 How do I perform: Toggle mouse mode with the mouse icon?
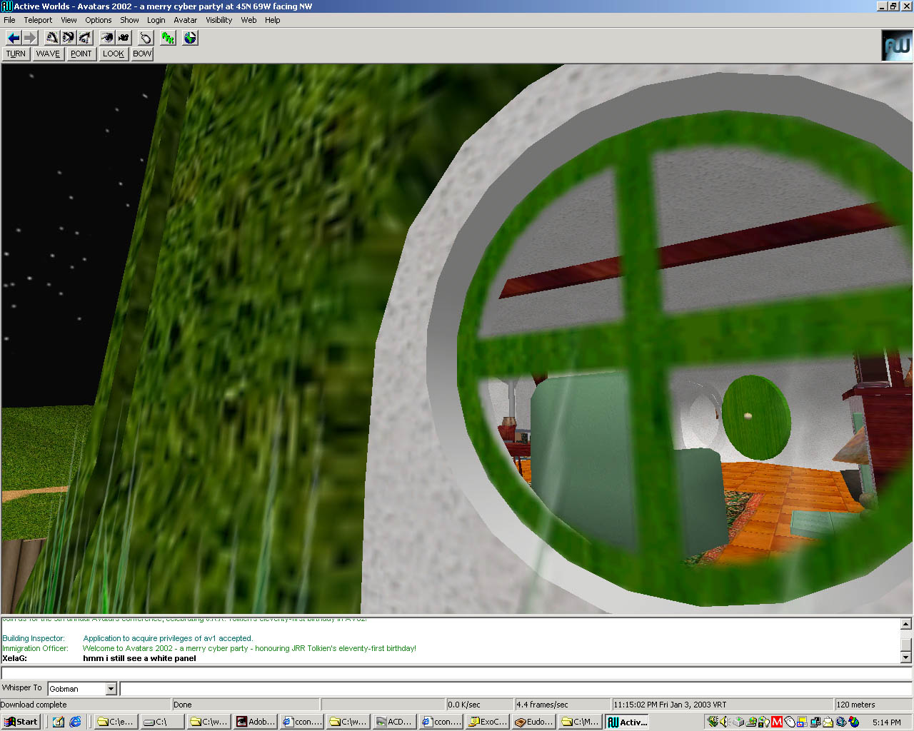point(146,38)
